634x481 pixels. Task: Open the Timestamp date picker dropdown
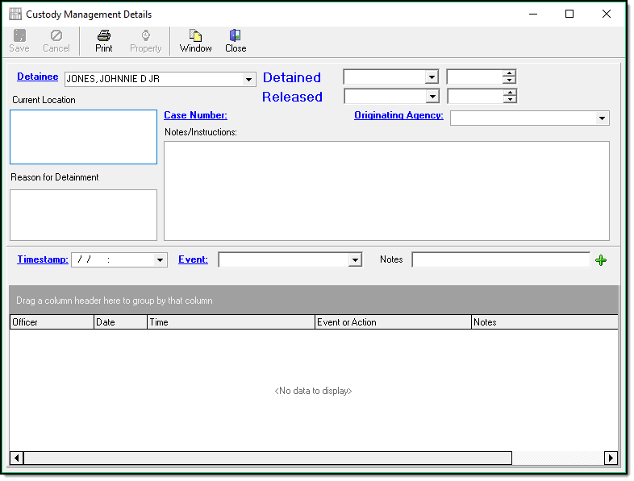click(x=161, y=260)
